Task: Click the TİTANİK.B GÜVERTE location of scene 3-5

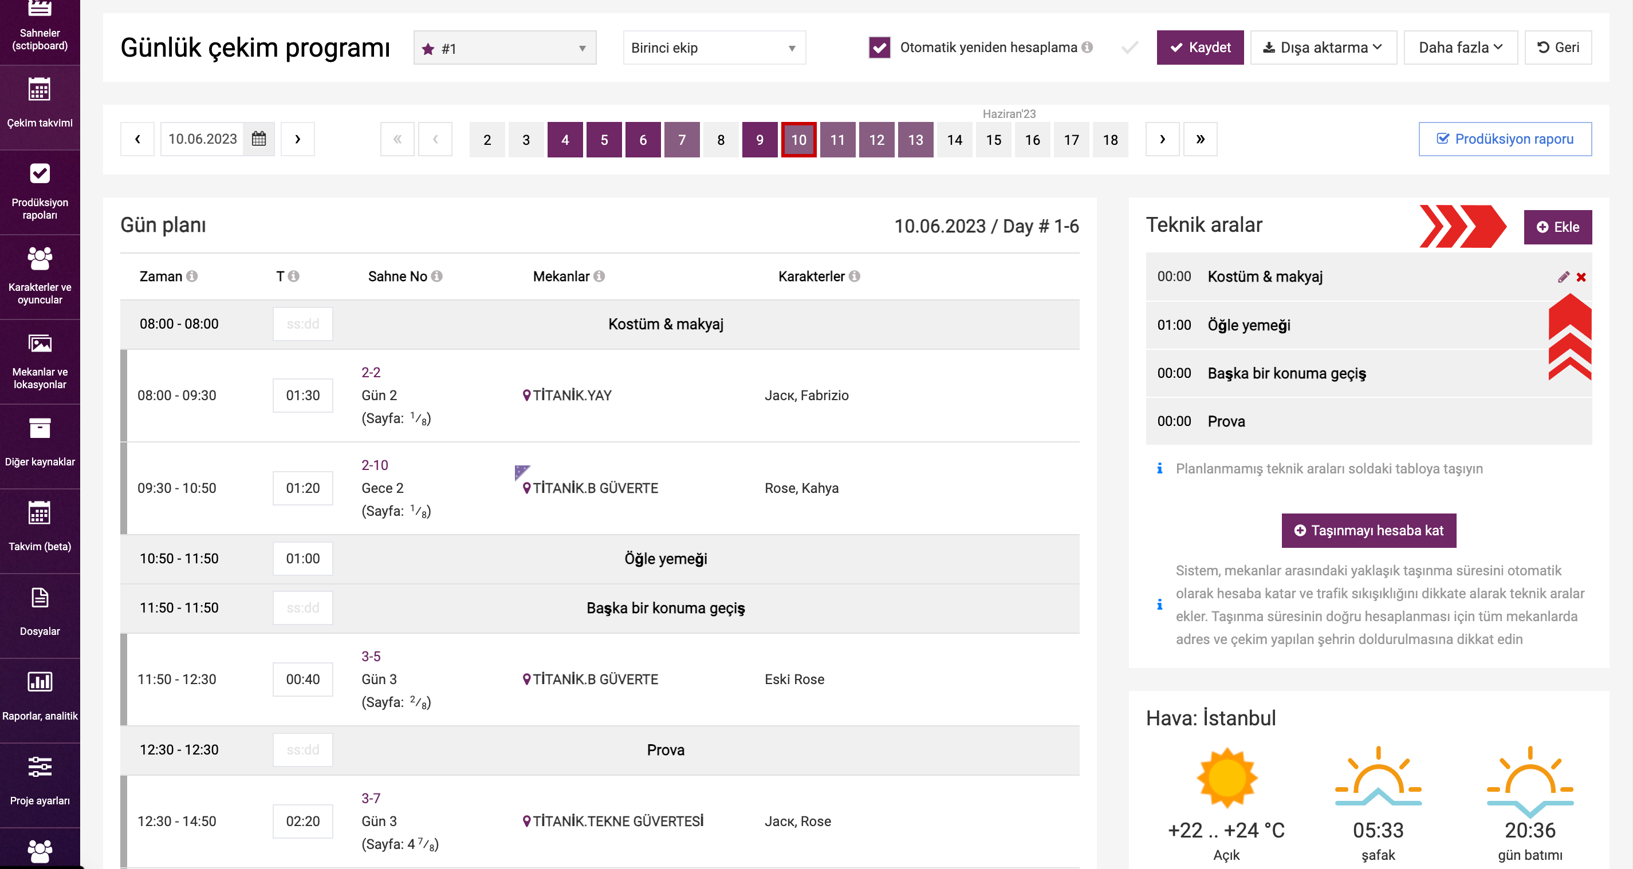Action: point(595,679)
